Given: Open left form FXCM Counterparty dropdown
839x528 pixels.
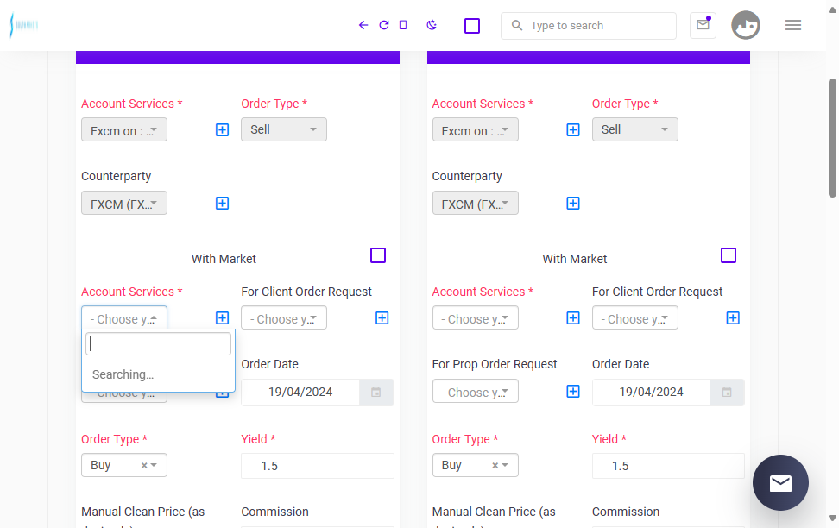Looking at the screenshot, I should coord(124,204).
